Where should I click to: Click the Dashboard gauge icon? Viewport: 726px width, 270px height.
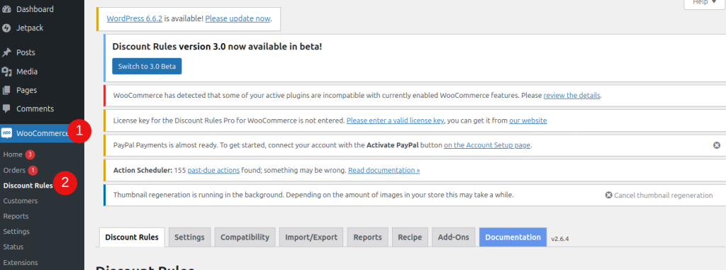coord(6,9)
